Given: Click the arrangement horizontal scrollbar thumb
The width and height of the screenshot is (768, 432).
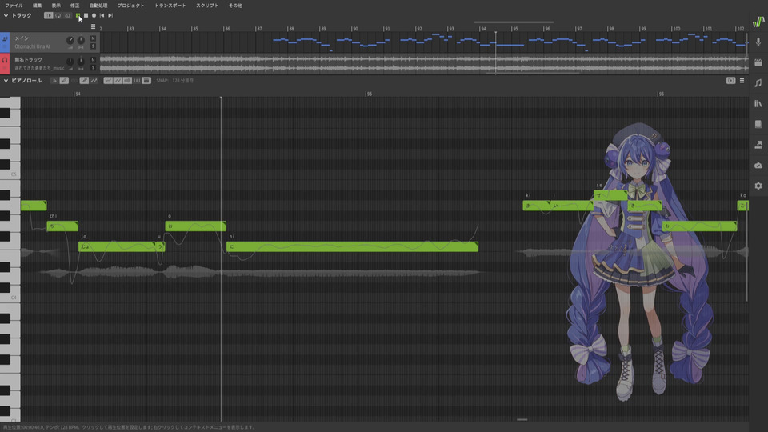Looking at the screenshot, I should pyautogui.click(x=514, y=22).
